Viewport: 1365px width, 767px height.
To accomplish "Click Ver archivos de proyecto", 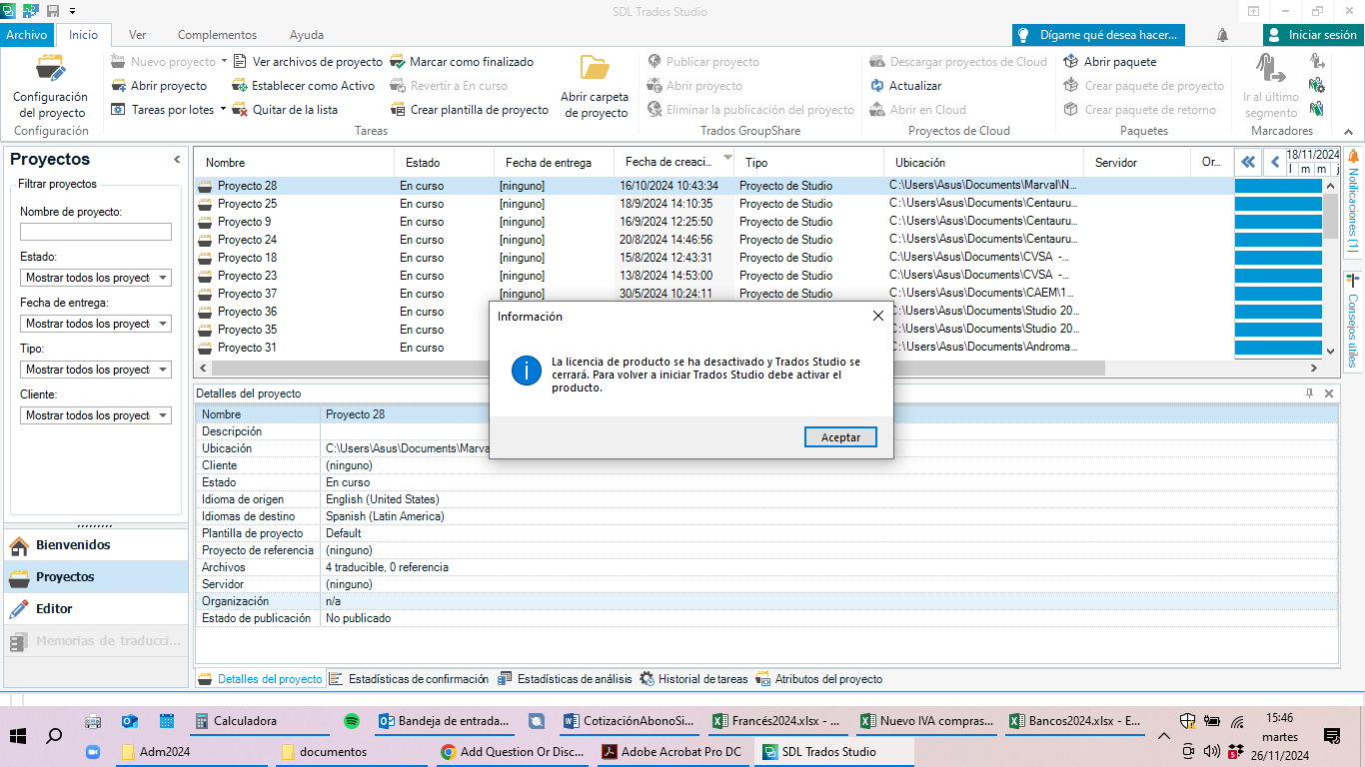I will click(x=308, y=62).
